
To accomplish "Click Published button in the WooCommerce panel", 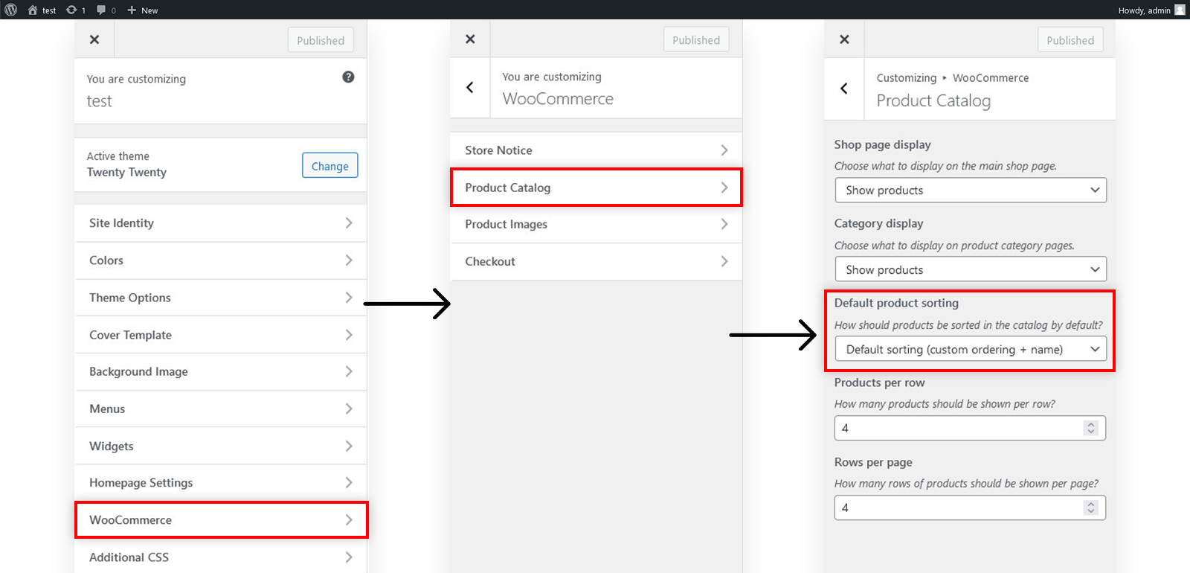I will click(696, 39).
